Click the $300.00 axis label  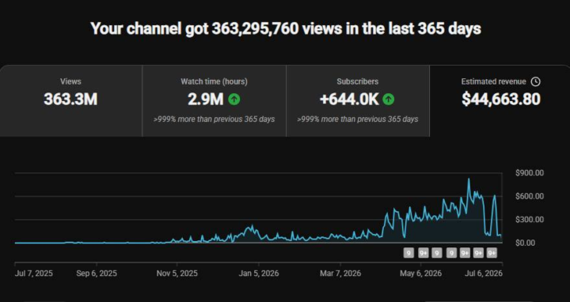pyautogui.click(x=530, y=220)
